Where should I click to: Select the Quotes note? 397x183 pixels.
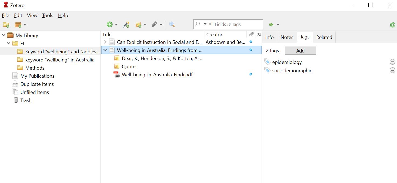[x=129, y=66]
